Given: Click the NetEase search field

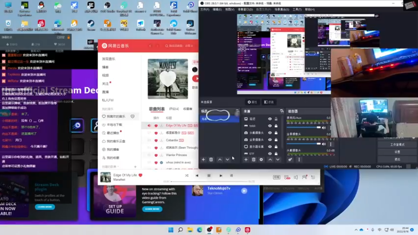Looking at the screenshot, I should click(x=179, y=46).
